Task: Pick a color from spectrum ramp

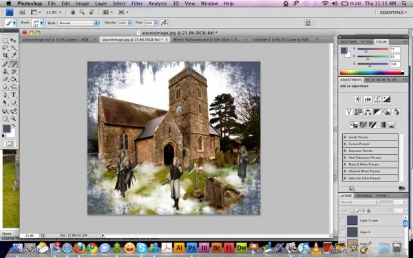Action: coord(372,73)
